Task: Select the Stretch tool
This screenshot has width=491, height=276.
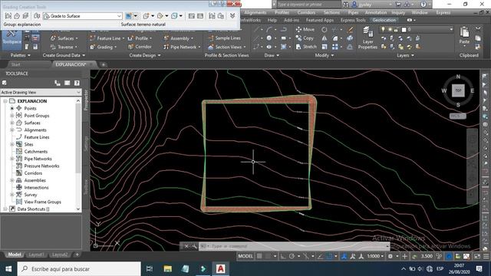Action: [306, 47]
